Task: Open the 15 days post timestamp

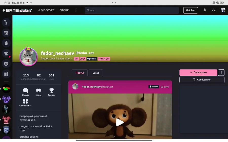Action: tap(165, 87)
